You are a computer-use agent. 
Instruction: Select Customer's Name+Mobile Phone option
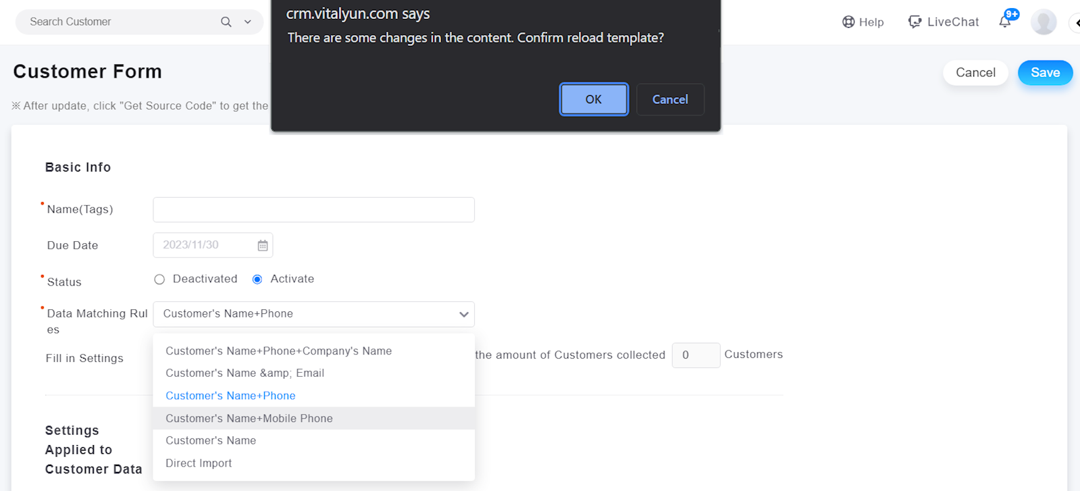(249, 419)
